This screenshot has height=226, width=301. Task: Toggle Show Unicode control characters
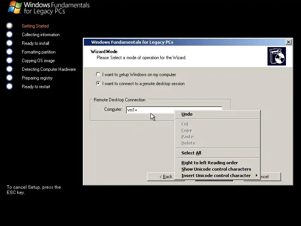(x=217, y=169)
